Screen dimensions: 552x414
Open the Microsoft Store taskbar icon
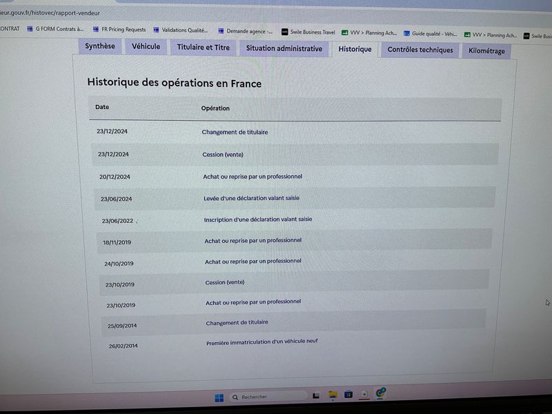click(x=348, y=394)
